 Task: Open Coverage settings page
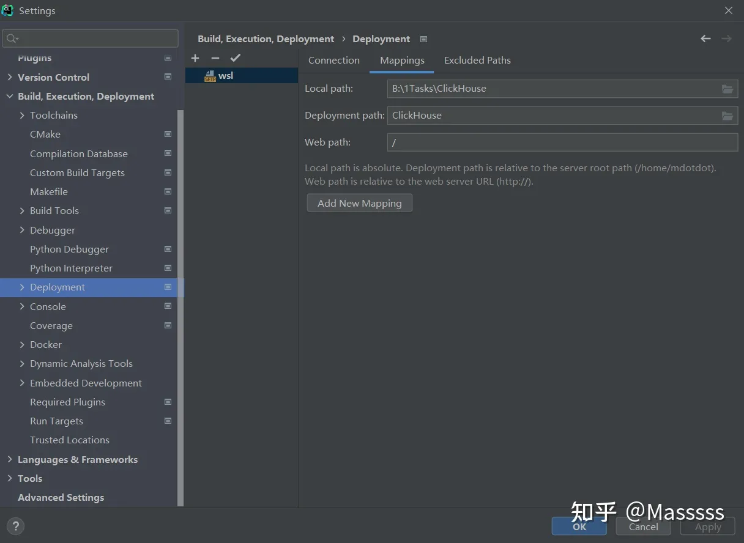[x=51, y=325]
